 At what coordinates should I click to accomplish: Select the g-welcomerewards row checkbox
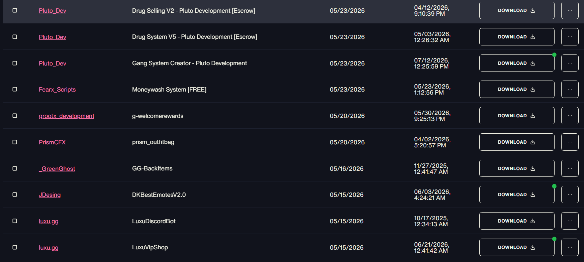coord(15,116)
